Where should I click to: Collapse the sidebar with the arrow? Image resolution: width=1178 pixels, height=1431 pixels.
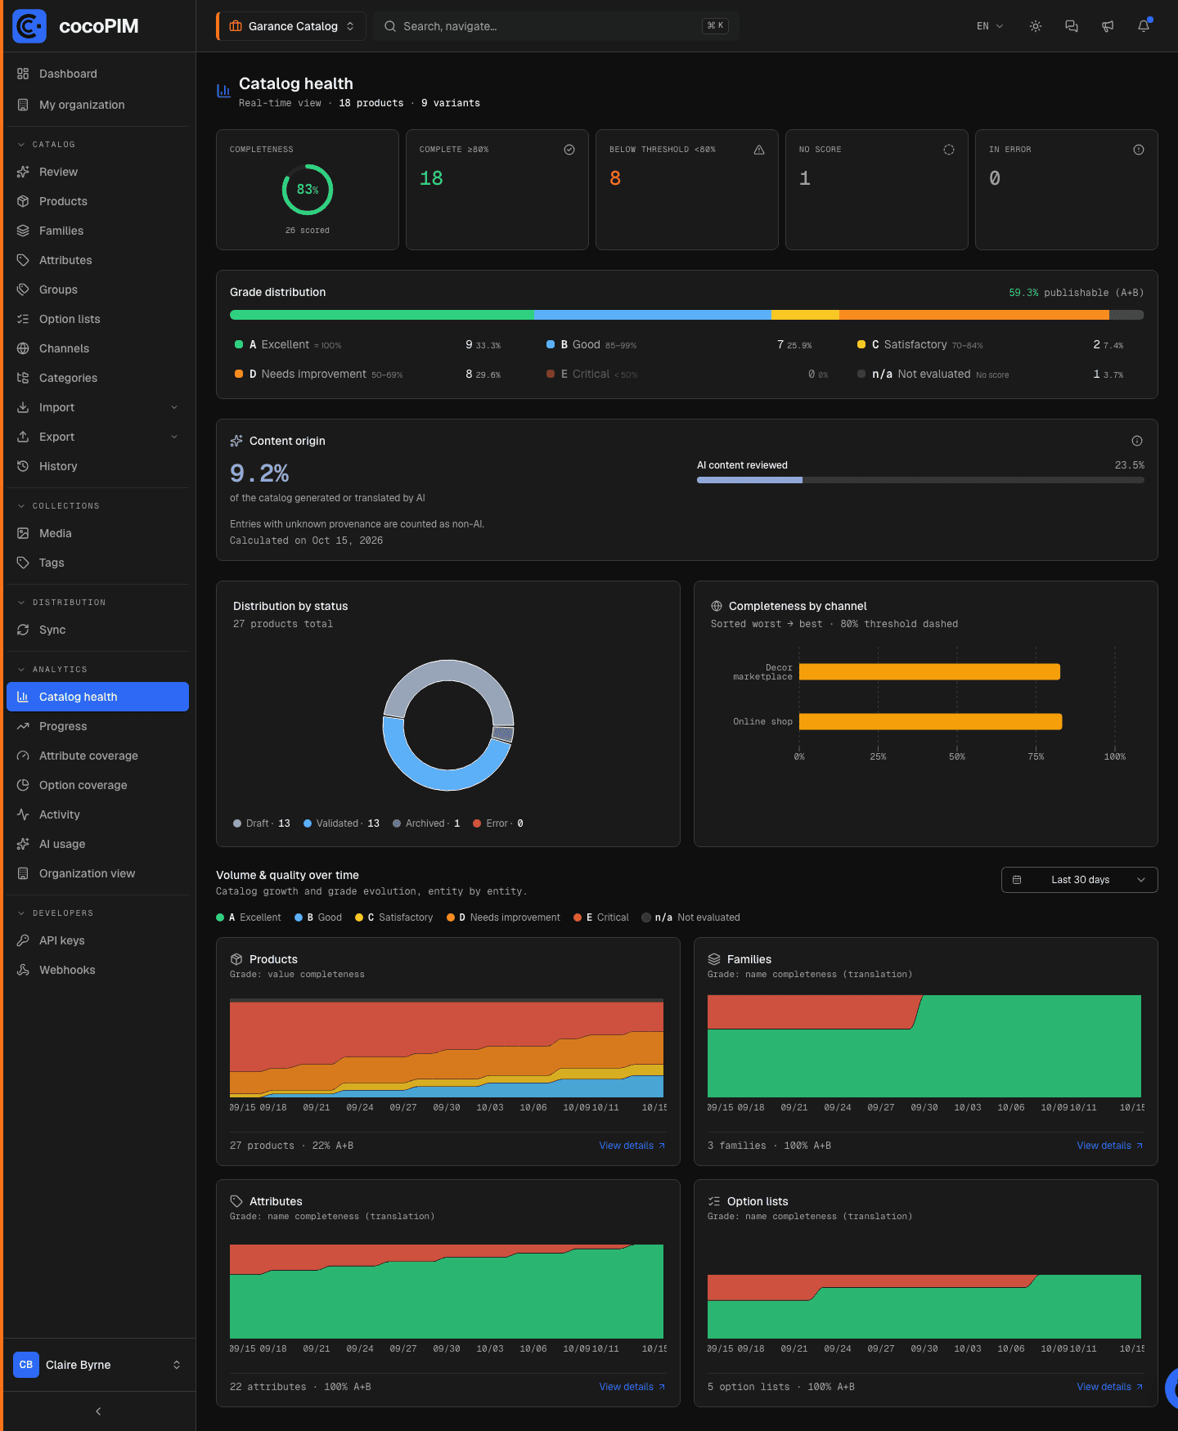[x=98, y=1411]
